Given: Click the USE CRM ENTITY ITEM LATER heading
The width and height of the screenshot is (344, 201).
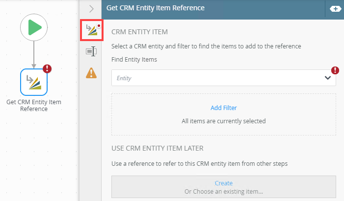Looking at the screenshot, I should [158, 148].
